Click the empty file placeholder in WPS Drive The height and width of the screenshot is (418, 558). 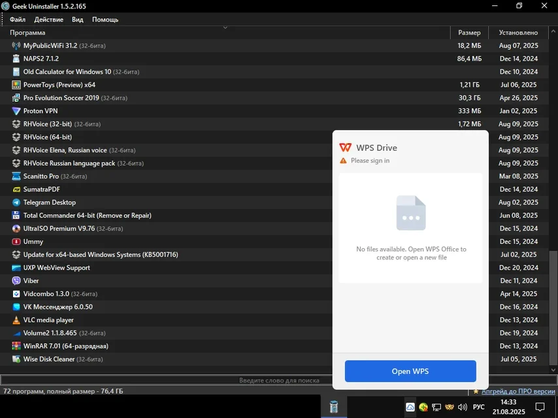411,213
